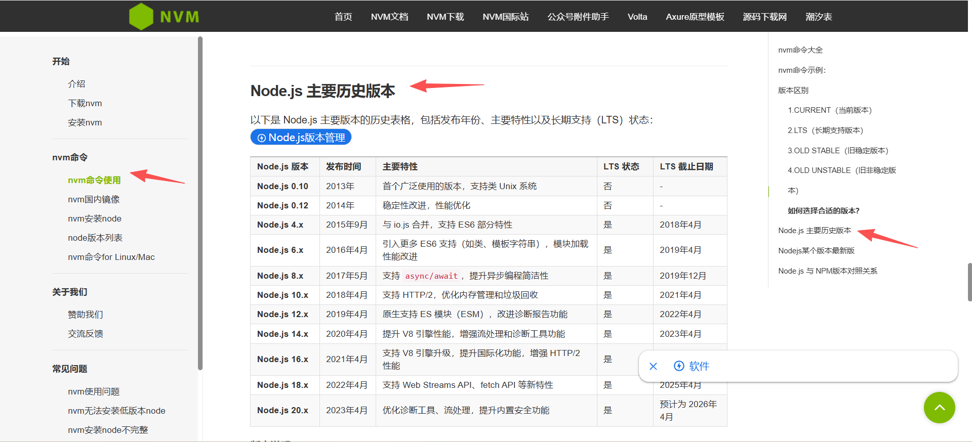
Task: Open Axure原型模板 navigation link
Action: coord(695,17)
